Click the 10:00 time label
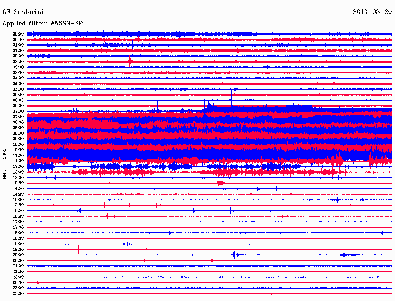 (x=18, y=144)
